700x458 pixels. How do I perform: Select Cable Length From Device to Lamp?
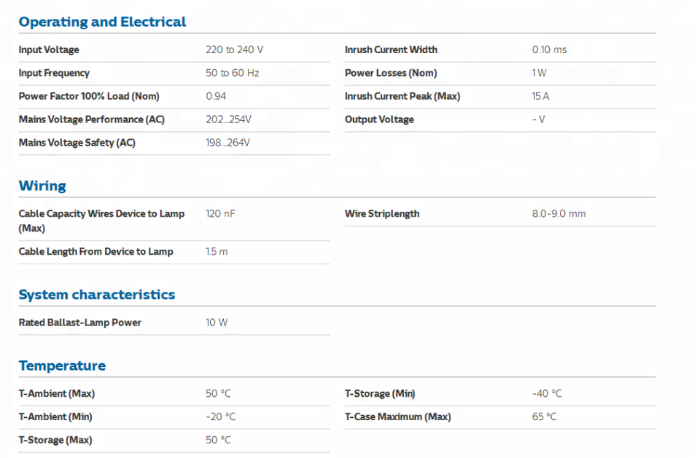click(x=96, y=252)
